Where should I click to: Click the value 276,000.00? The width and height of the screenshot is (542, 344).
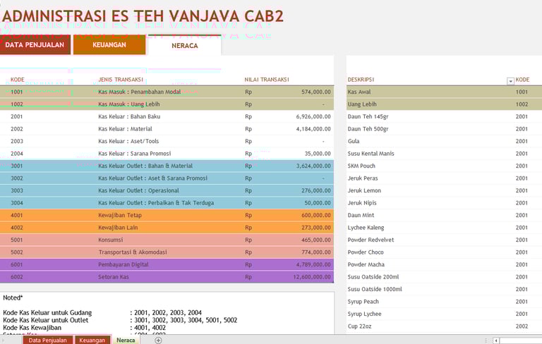pos(316,190)
